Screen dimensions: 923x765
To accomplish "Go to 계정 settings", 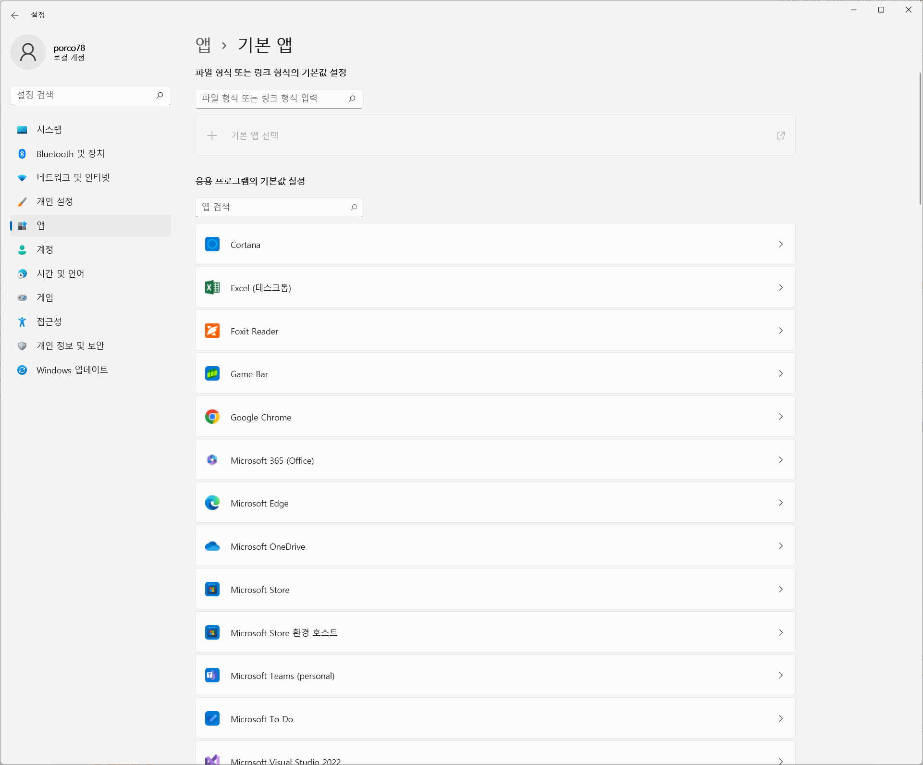I will pyautogui.click(x=90, y=250).
